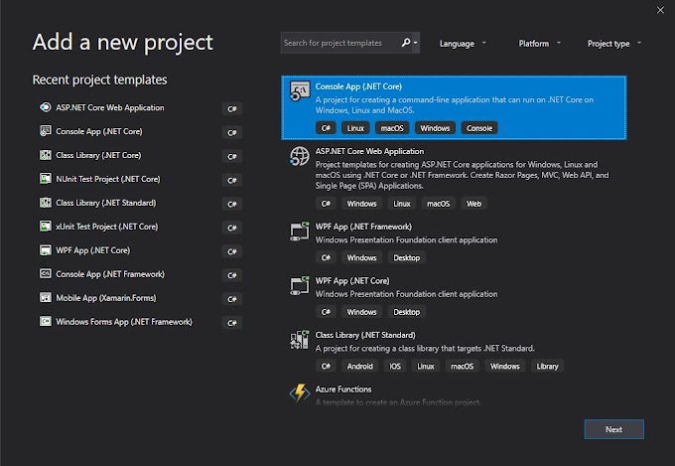Click the Linux tag under Console App
675x466 pixels.
354,128
